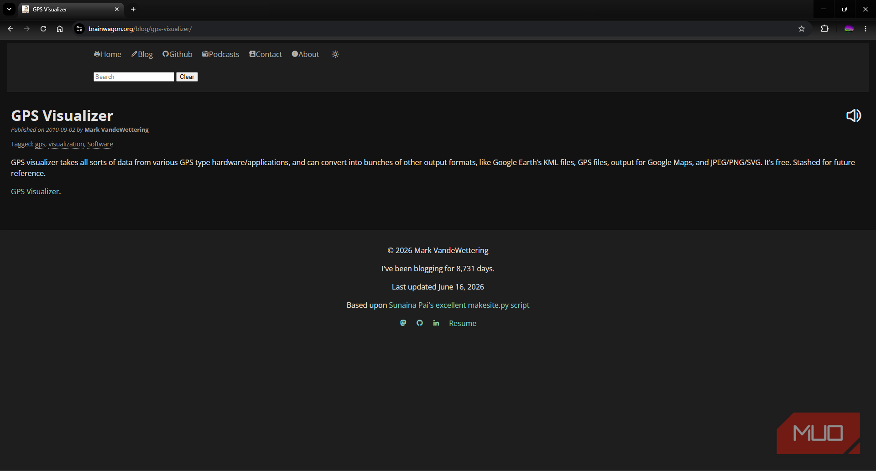Open Github in the nav menu

[x=177, y=54]
